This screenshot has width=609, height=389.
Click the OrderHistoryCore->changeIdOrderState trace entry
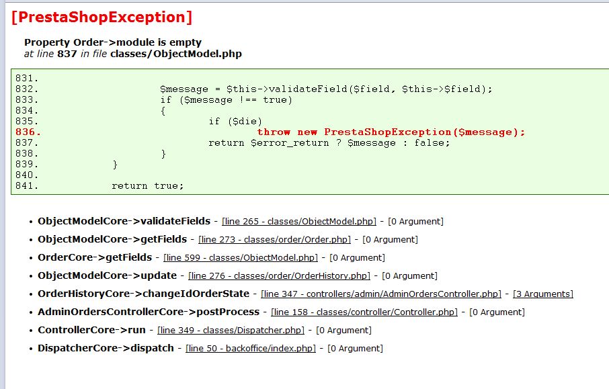143,294
